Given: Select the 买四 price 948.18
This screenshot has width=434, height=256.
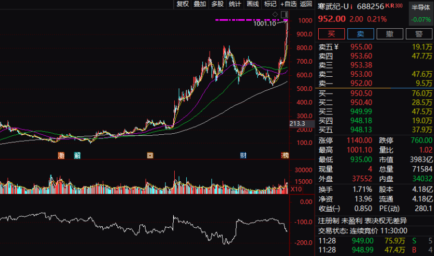Looking at the screenshot, I should pos(361,121).
